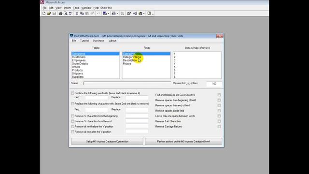The width and height of the screenshot is (309, 174).
Task: Open the Purchase menu
Action: (98, 41)
